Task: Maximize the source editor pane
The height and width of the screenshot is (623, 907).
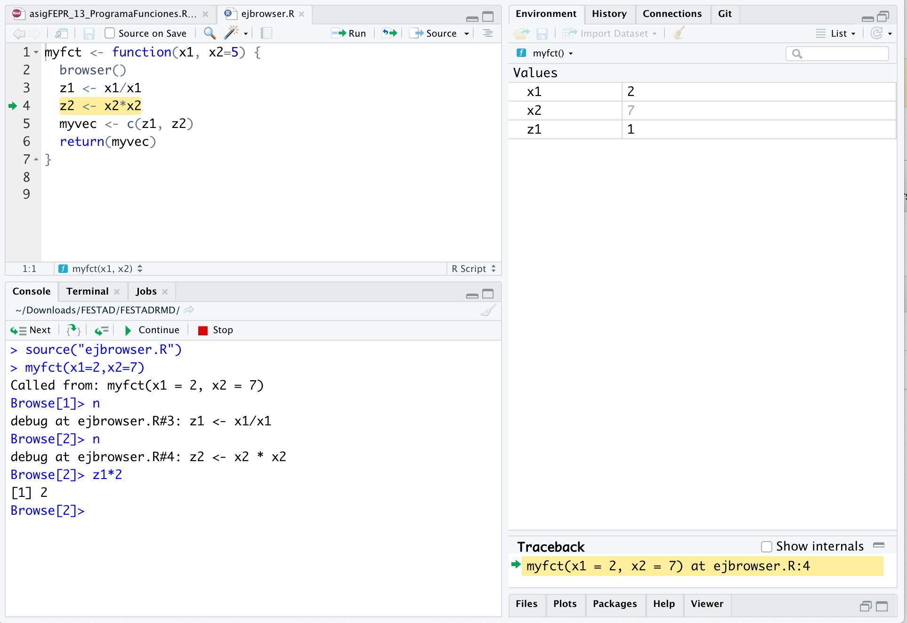Action: tap(488, 17)
